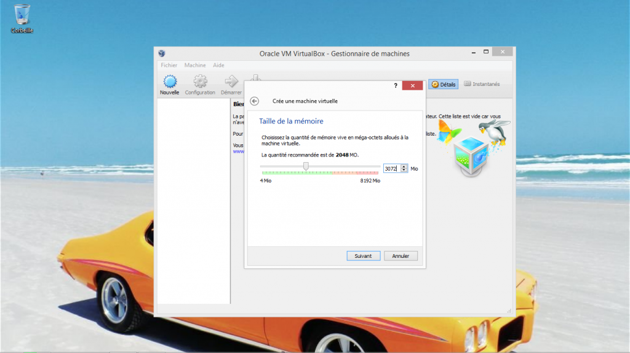This screenshot has height=353, width=630.
Task: Increase memory with the spinner up arrow
Action: click(x=404, y=166)
